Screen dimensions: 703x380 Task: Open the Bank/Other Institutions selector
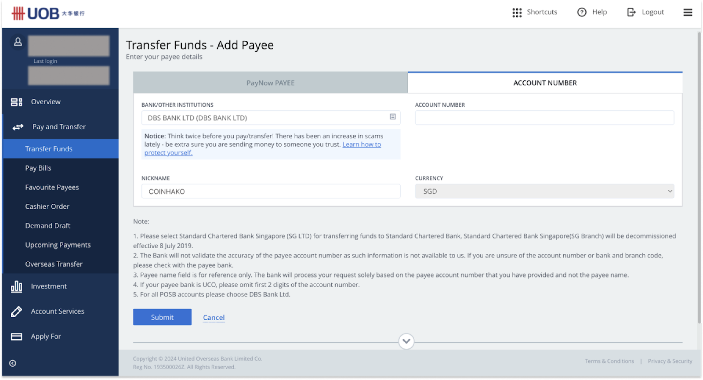(271, 118)
